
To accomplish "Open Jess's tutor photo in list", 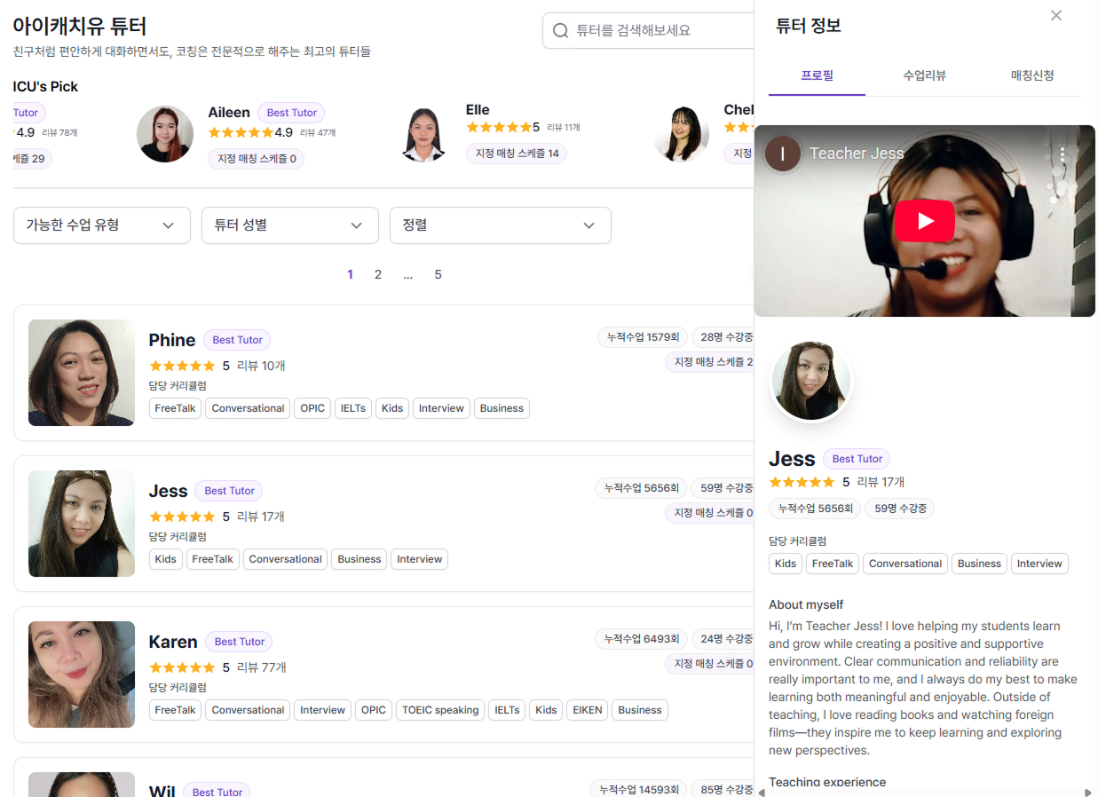I will click(82, 524).
